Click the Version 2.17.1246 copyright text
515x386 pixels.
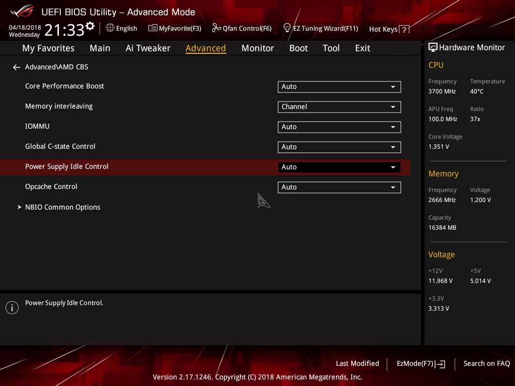(257, 377)
